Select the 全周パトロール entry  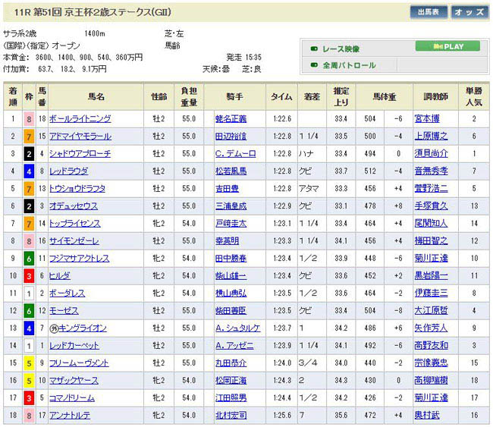(x=349, y=65)
